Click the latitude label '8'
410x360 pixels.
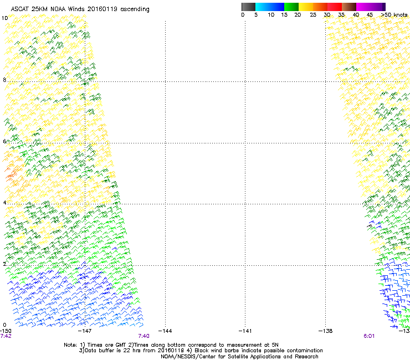pyautogui.click(x=4, y=80)
